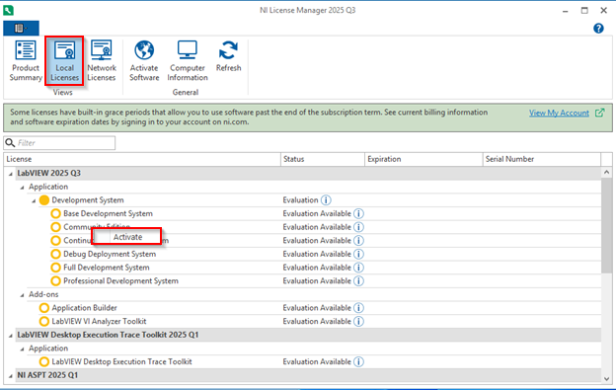The height and width of the screenshot is (390, 616).
Task: Open the View My Account link
Action: pyautogui.click(x=559, y=114)
